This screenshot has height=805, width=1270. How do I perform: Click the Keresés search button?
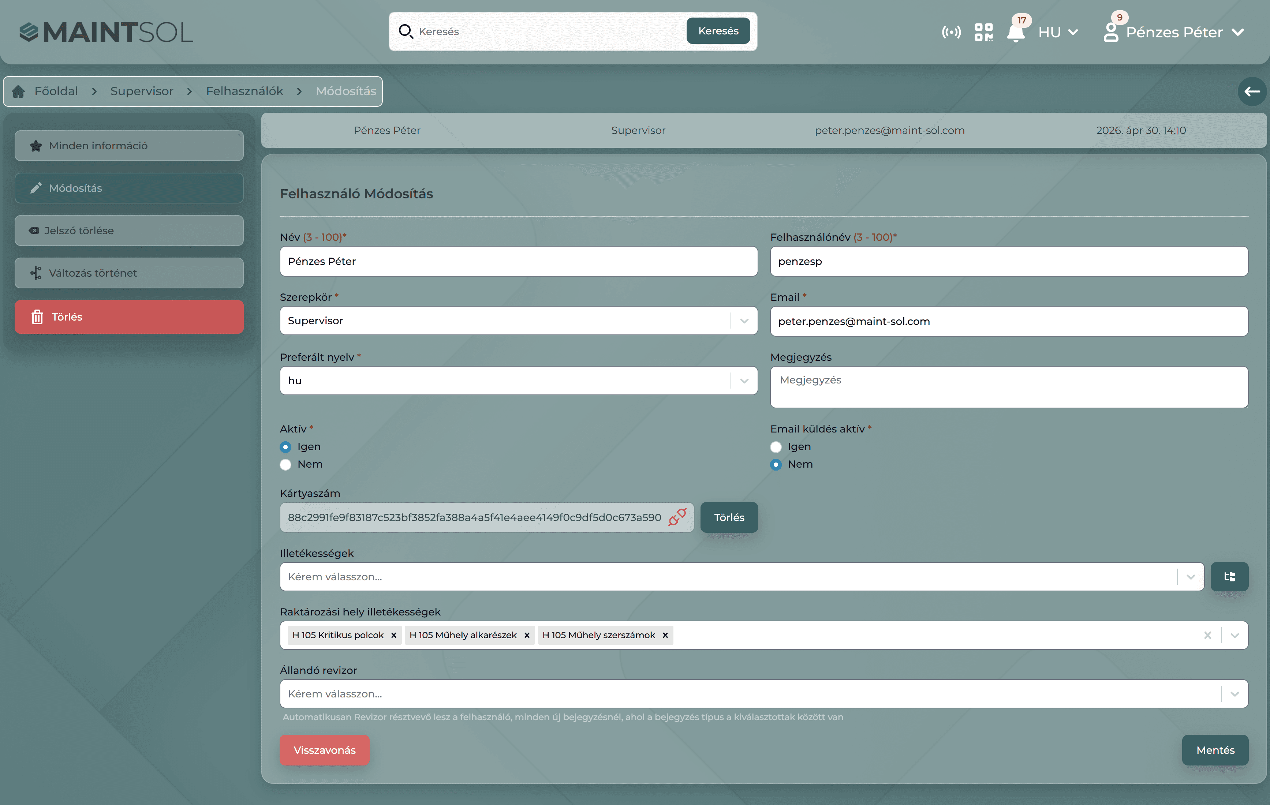tap(718, 31)
